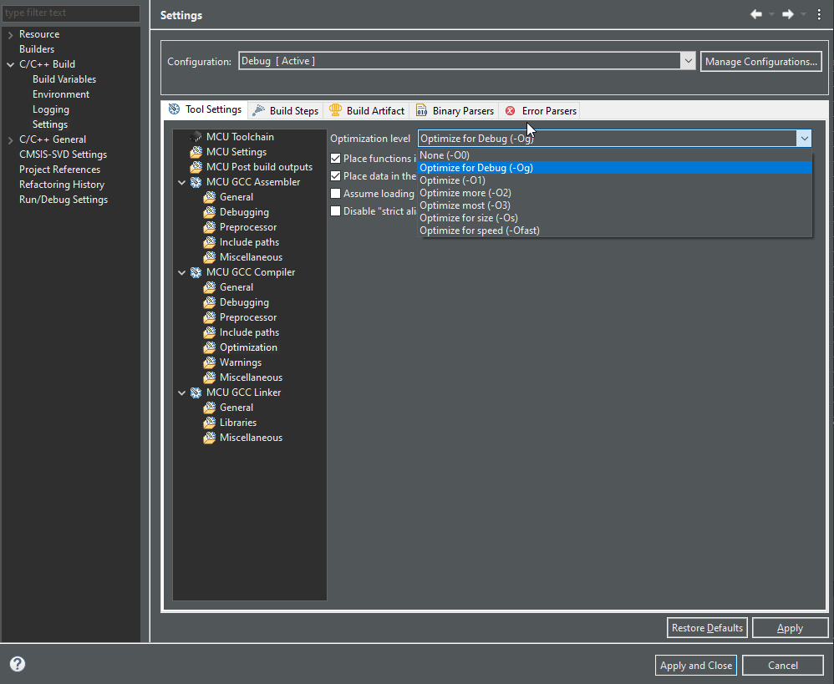The height and width of the screenshot is (684, 834).
Task: Toggle the Place data in their own sections checkbox
Action: (x=336, y=176)
